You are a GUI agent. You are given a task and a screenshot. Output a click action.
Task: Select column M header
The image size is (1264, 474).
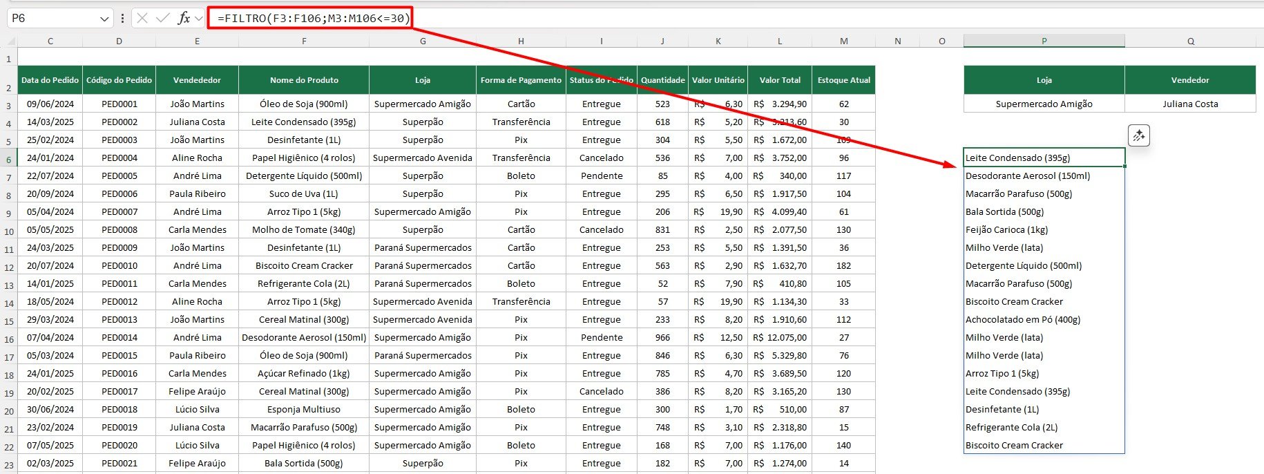(x=843, y=41)
